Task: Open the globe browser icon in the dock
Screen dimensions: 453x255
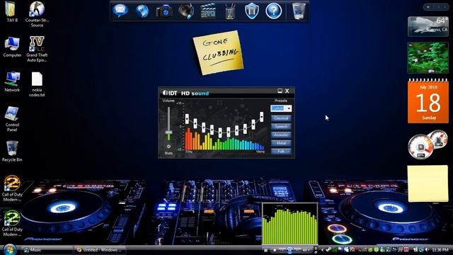Action: (x=142, y=11)
